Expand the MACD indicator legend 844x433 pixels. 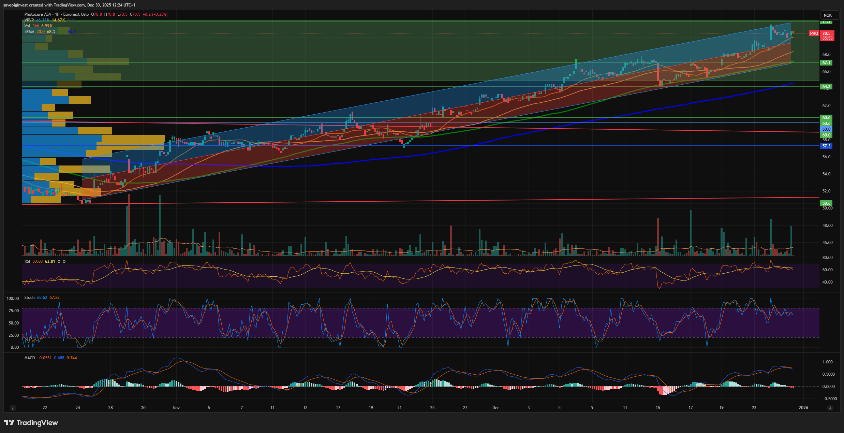(29, 358)
